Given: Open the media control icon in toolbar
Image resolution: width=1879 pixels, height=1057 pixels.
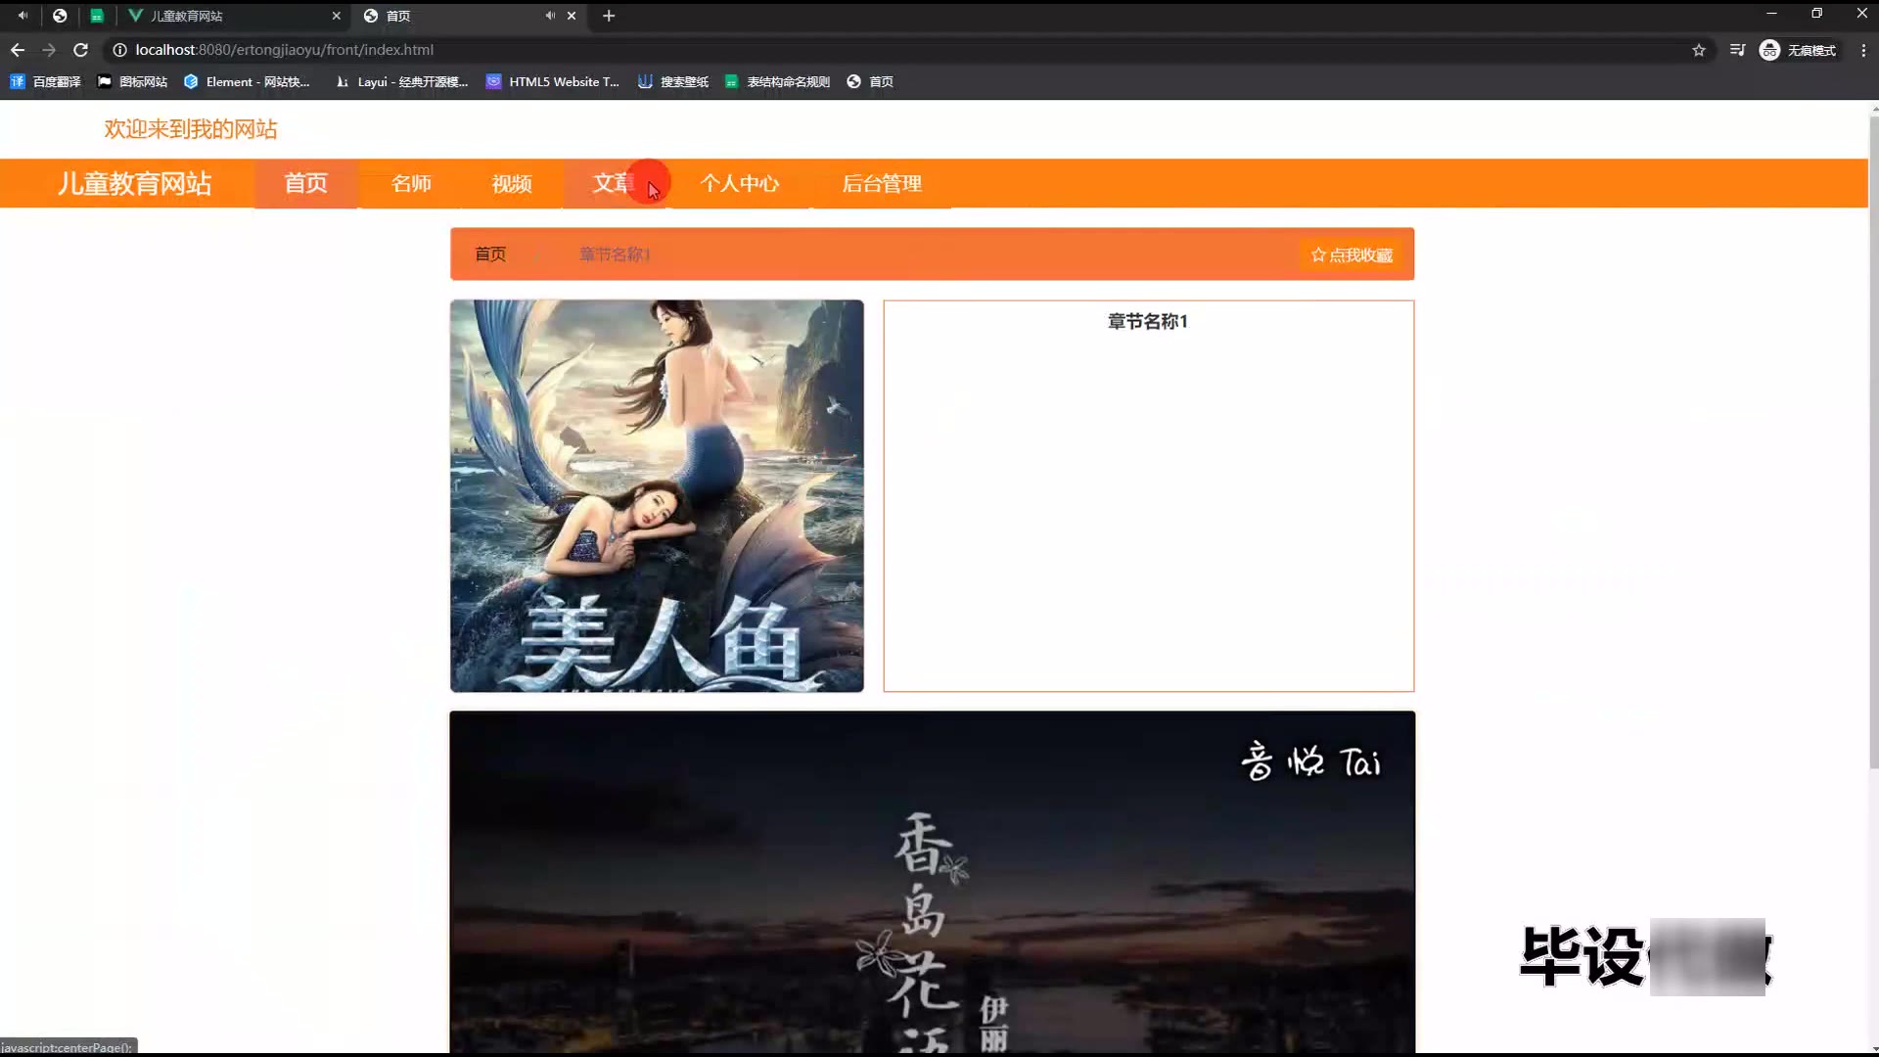Looking at the screenshot, I should pos(1737,50).
